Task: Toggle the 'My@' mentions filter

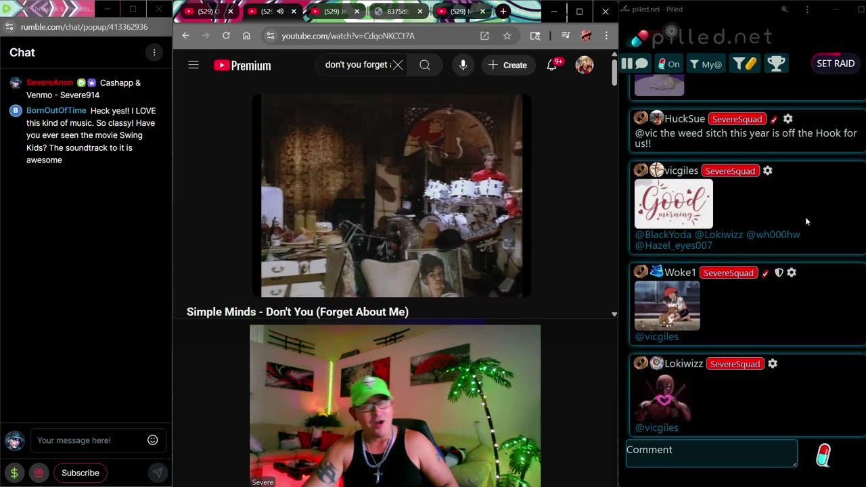Action: (x=706, y=64)
